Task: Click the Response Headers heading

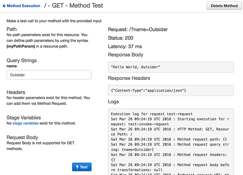Action: [129, 78]
